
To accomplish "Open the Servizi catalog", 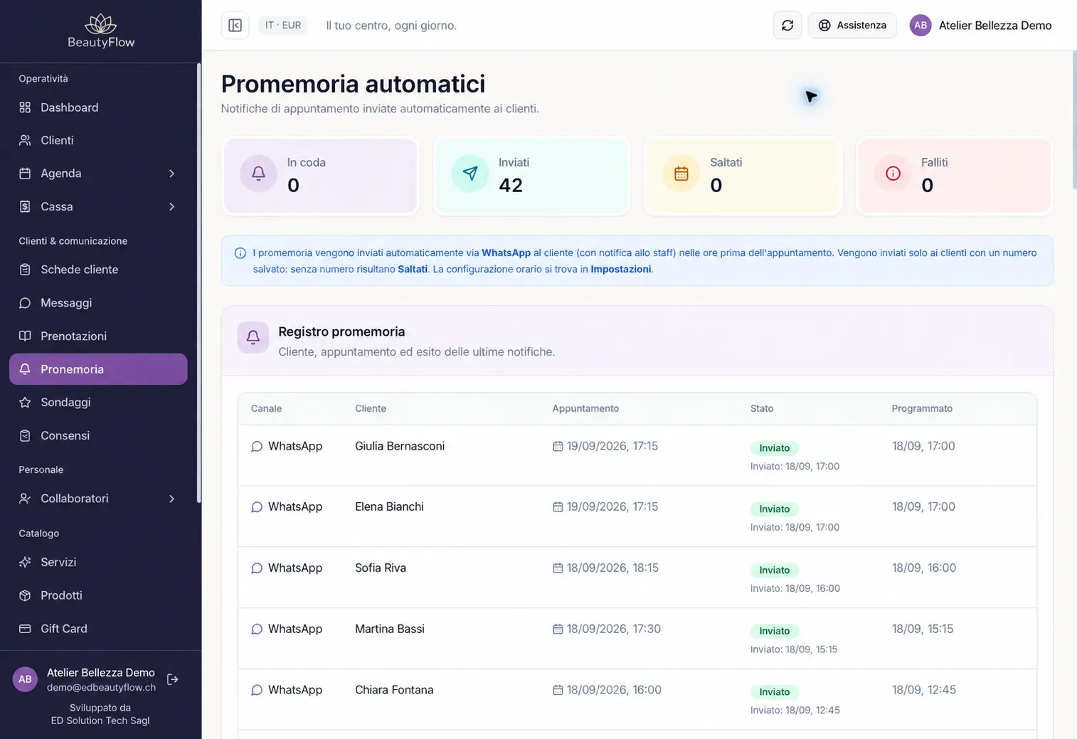I will (x=98, y=562).
